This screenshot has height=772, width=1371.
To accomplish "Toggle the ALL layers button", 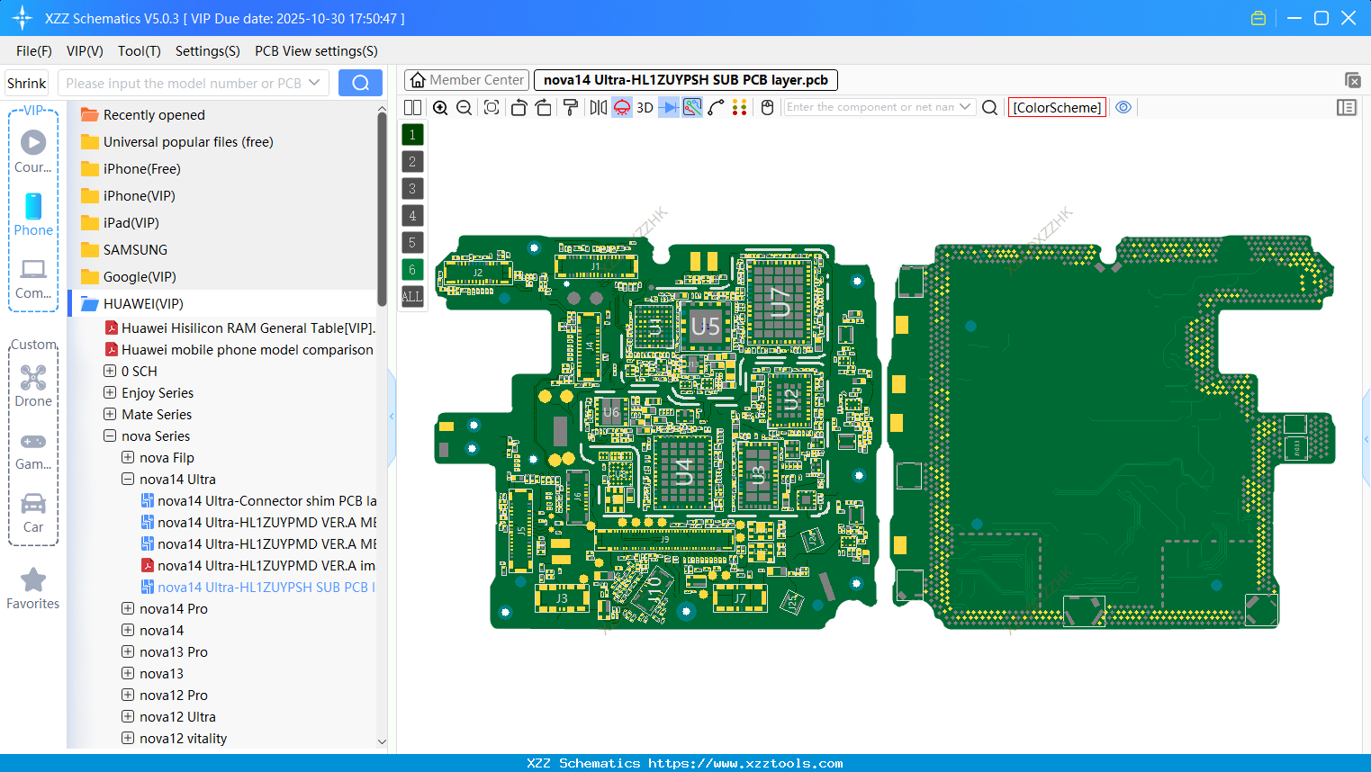I will click(412, 297).
